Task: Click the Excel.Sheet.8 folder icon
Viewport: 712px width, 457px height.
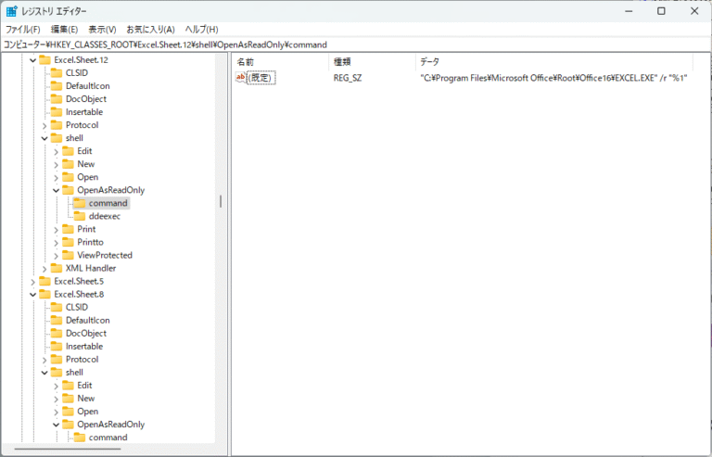Action: (x=44, y=294)
